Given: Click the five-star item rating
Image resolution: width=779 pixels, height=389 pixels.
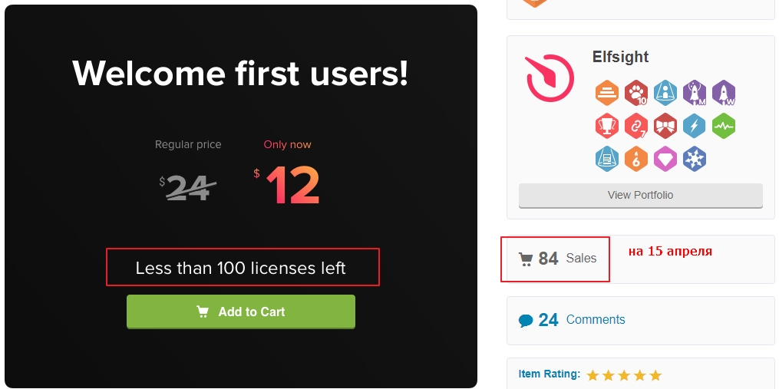Looking at the screenshot, I should click(624, 375).
